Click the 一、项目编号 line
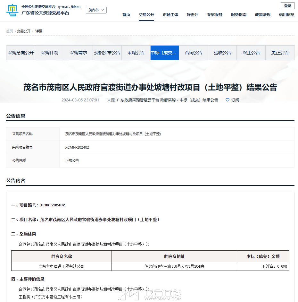Screen dimensions: 298x302 tap(38, 205)
